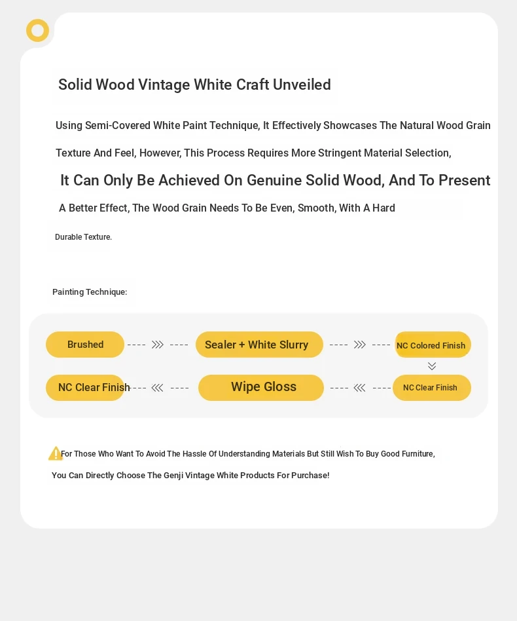
Task: Click the left arrows left of Wipe Gloss
Action: (158, 388)
